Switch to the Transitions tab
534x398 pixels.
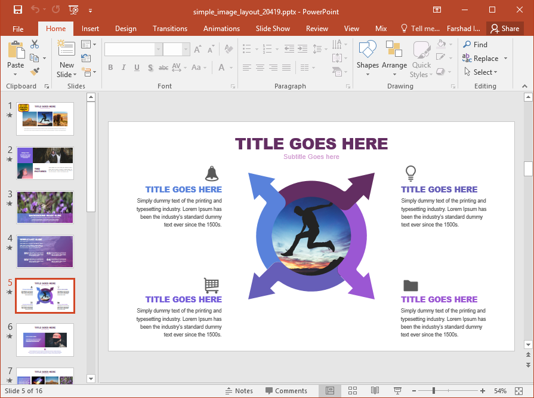169,29
